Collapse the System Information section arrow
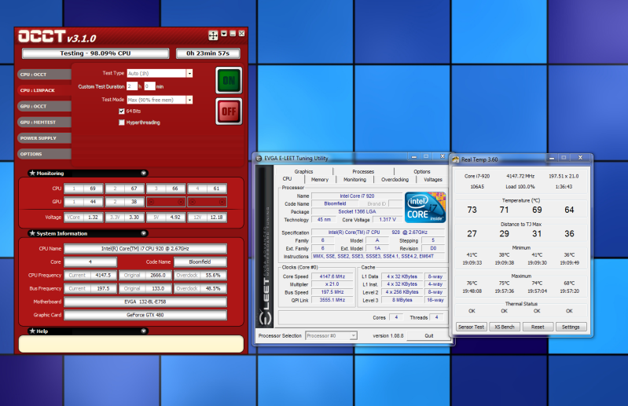 pyautogui.click(x=143, y=233)
